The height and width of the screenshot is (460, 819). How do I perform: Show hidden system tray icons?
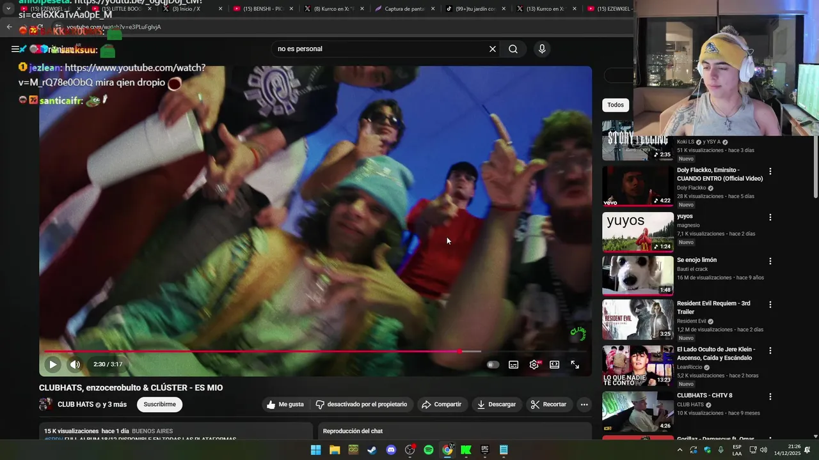pos(680,450)
